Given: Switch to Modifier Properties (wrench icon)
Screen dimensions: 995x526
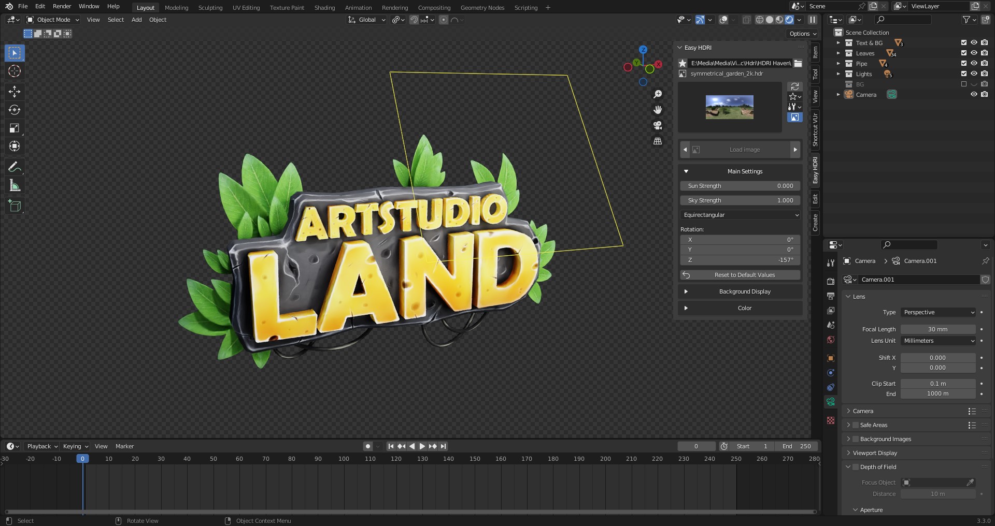Looking at the screenshot, I should (x=831, y=263).
